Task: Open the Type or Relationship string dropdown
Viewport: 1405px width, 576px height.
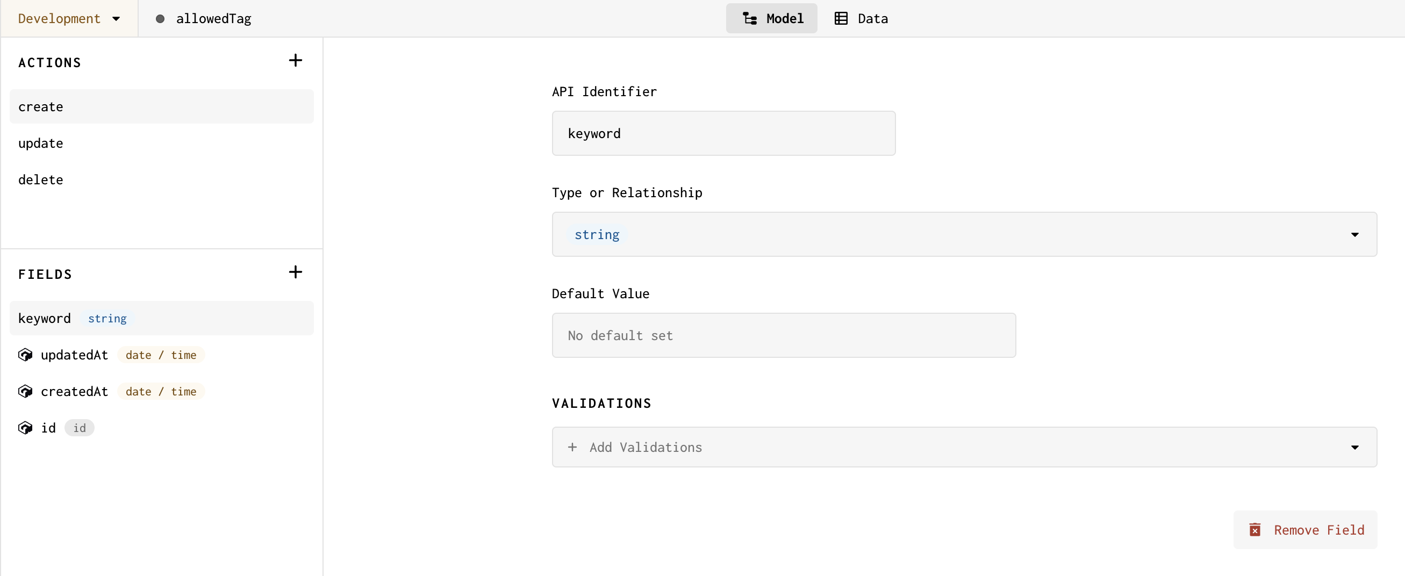Action: 1356,234
